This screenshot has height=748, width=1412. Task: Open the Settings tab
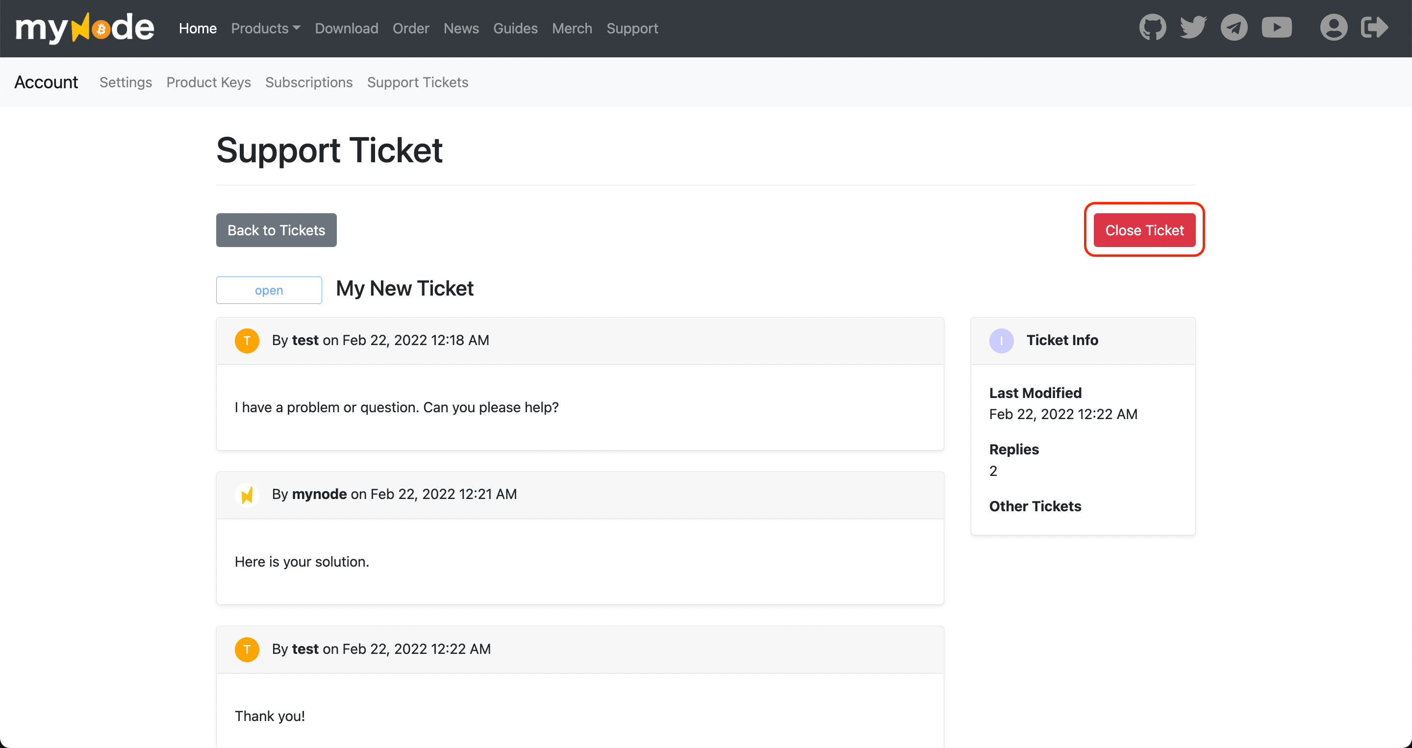click(125, 82)
